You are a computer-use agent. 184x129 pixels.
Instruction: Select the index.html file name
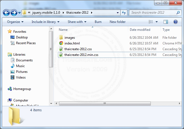pos(72,43)
